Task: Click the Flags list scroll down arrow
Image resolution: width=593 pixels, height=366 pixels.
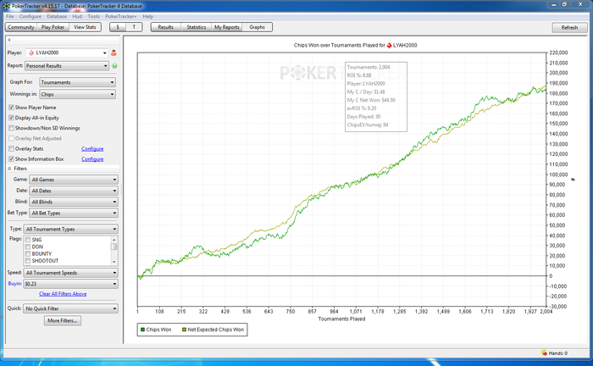Action: (x=114, y=262)
